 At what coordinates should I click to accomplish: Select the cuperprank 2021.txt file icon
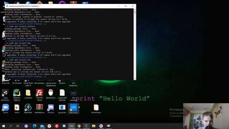[x=62, y=95]
